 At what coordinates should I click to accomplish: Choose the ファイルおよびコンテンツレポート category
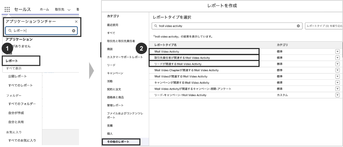pos(125,116)
